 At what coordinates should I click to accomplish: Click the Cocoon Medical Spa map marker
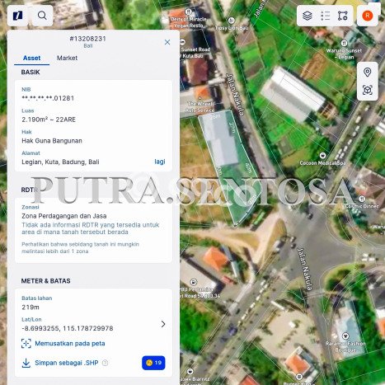click(322, 155)
